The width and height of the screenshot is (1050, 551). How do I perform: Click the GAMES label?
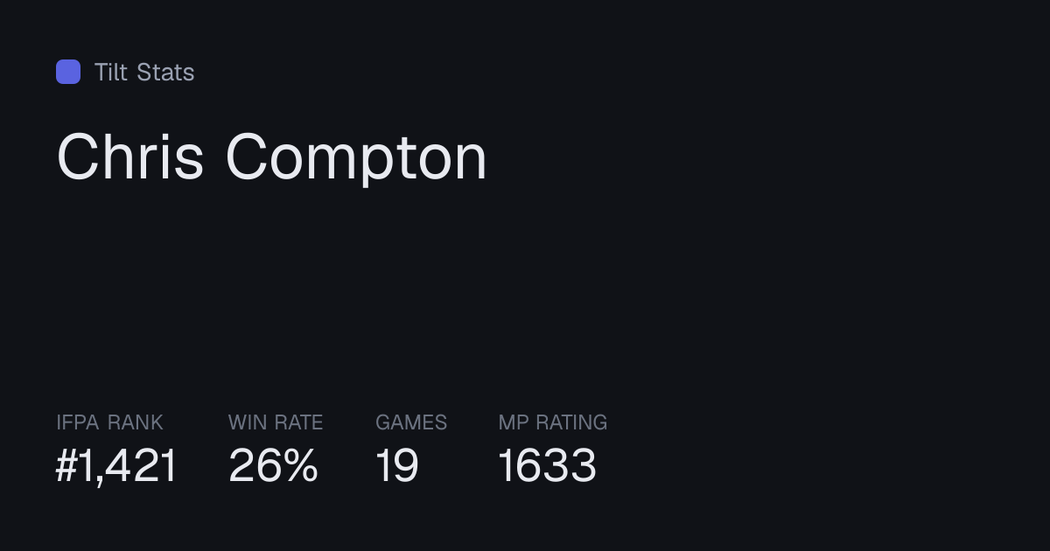411,422
